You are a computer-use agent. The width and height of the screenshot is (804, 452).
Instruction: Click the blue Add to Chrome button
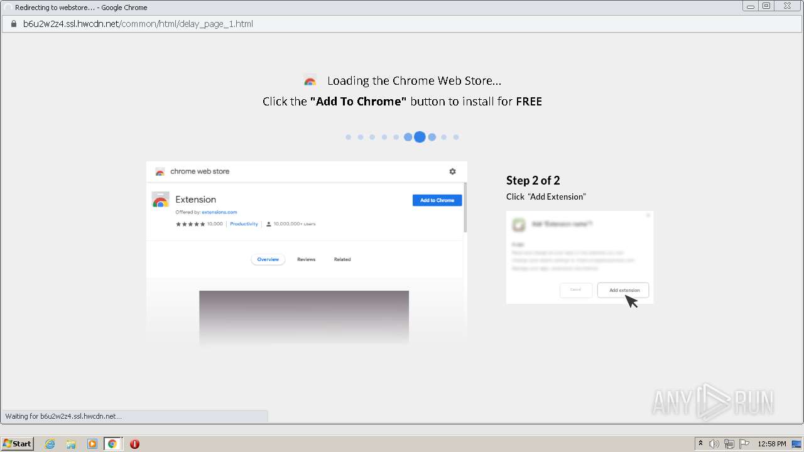437,200
